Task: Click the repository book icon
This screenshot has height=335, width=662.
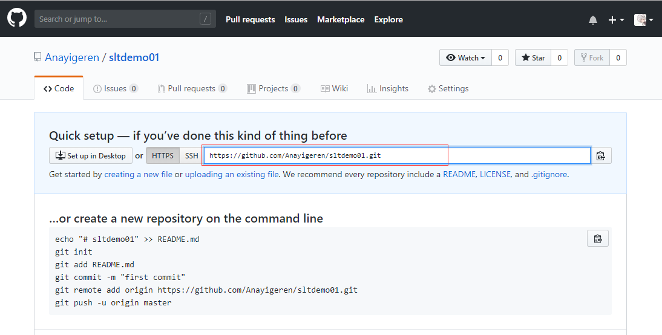Action: click(x=38, y=57)
